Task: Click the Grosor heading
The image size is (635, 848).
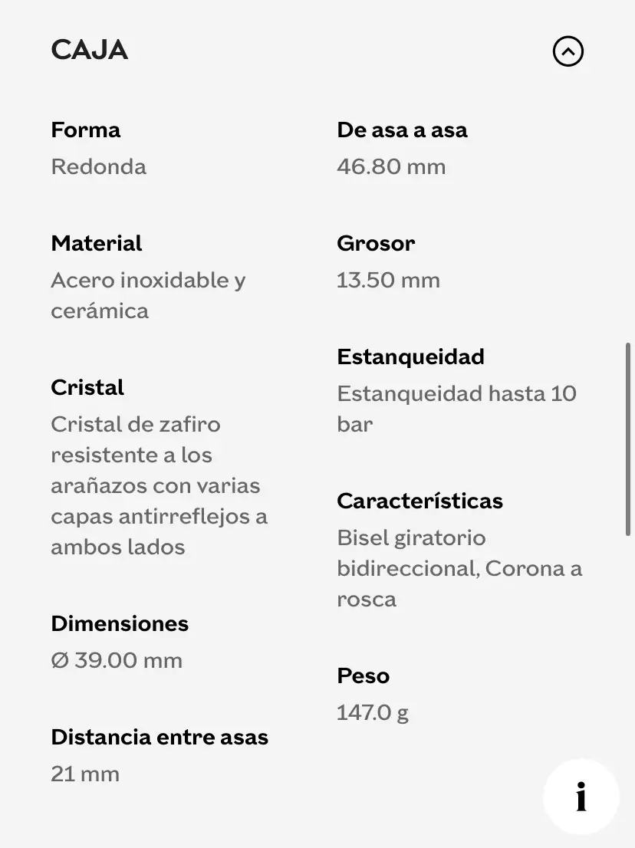Action: [x=376, y=243]
